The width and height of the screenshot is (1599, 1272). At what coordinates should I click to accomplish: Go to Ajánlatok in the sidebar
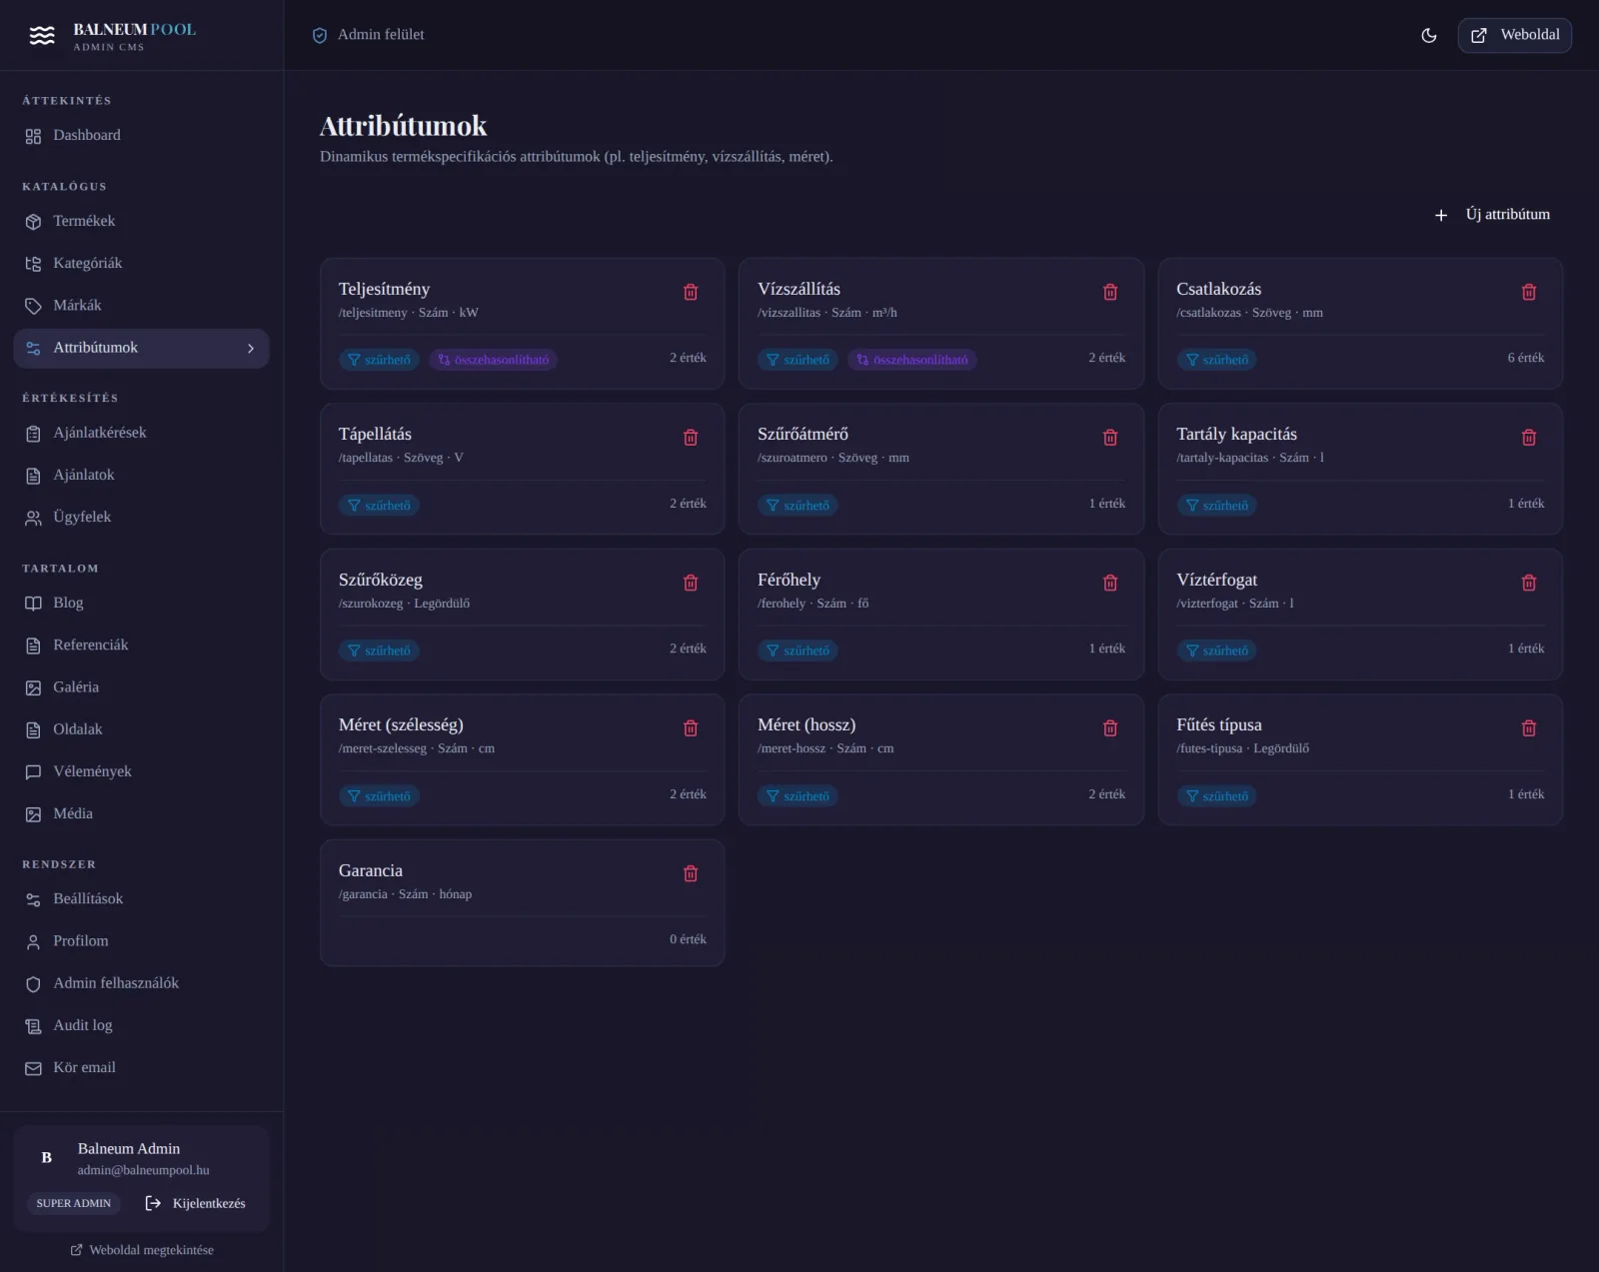pos(141,476)
